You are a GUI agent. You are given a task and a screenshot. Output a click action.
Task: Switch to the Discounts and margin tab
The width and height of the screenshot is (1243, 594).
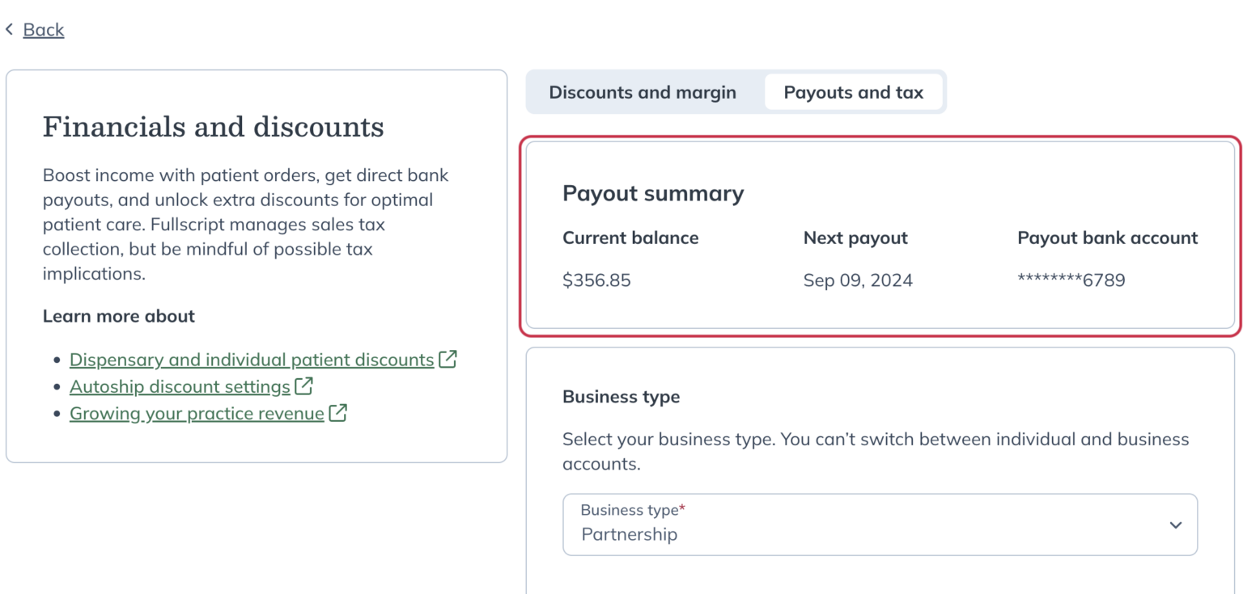pos(643,92)
